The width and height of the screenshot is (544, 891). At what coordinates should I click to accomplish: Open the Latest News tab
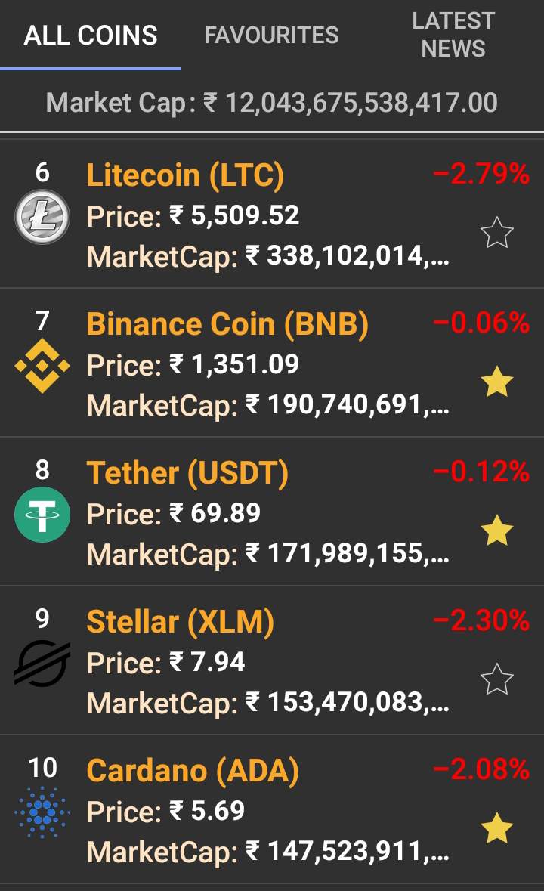pyautogui.click(x=453, y=35)
